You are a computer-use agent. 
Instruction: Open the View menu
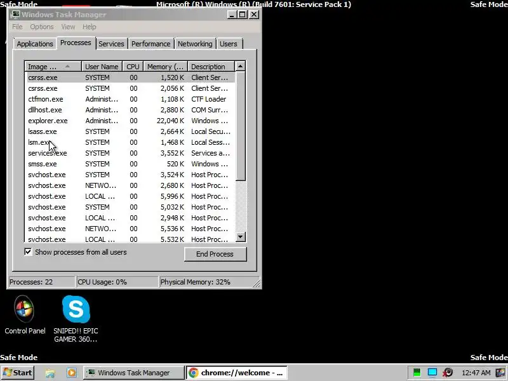coord(68,27)
